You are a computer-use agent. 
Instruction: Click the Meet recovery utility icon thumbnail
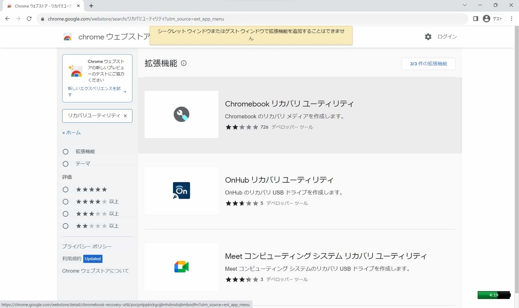181,267
